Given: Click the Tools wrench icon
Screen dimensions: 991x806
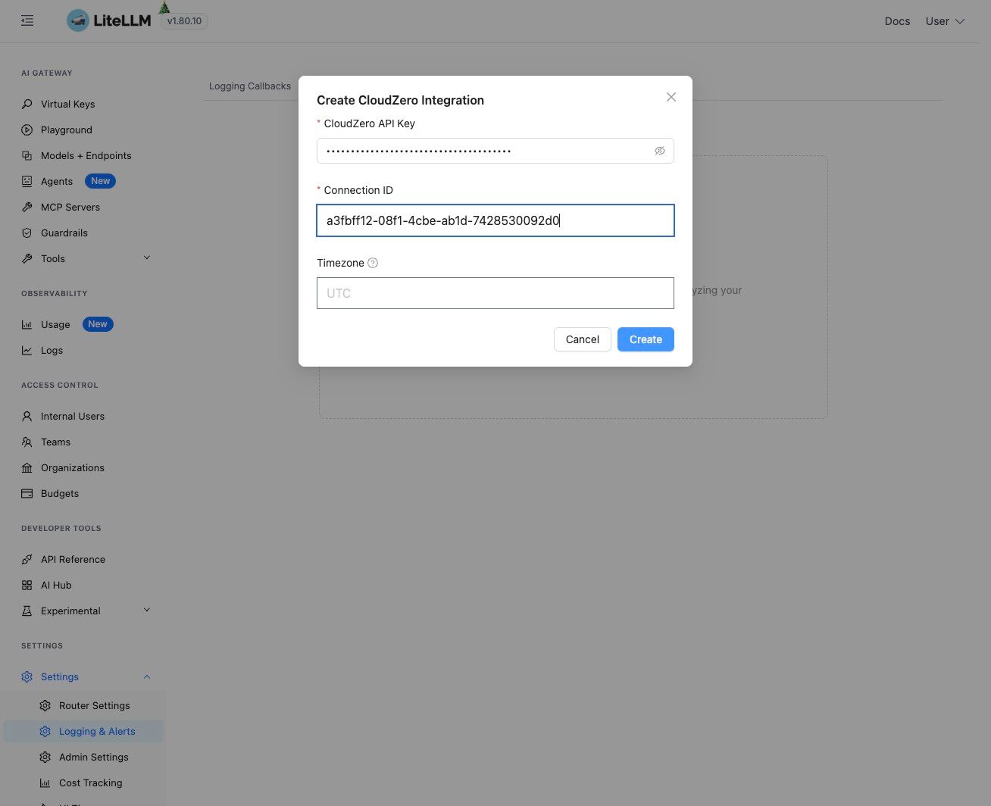Looking at the screenshot, I should pyautogui.click(x=27, y=258).
